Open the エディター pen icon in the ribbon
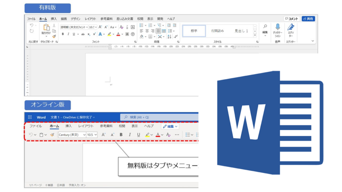342x192 pixels. pyautogui.click(x=291, y=28)
